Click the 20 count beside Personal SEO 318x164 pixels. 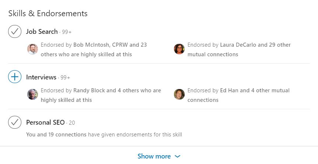click(x=72, y=123)
